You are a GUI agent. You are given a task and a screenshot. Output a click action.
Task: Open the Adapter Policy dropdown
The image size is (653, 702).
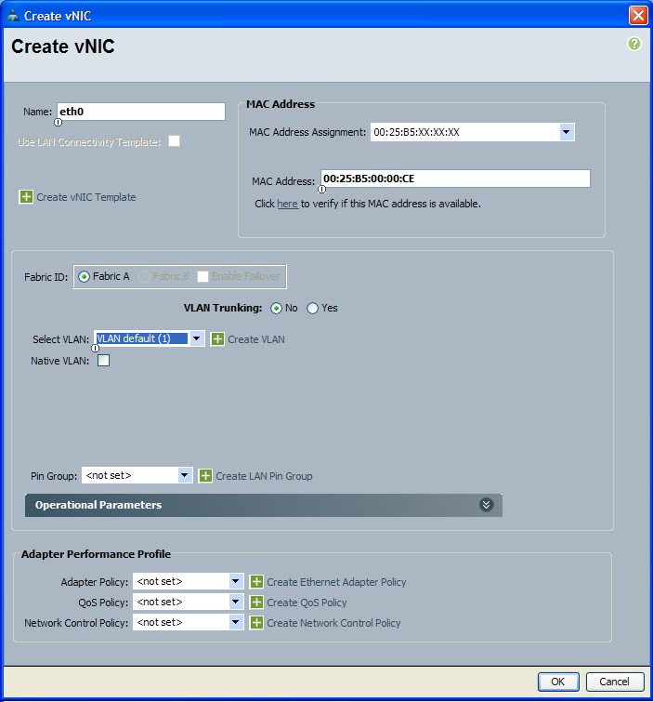[x=235, y=581]
